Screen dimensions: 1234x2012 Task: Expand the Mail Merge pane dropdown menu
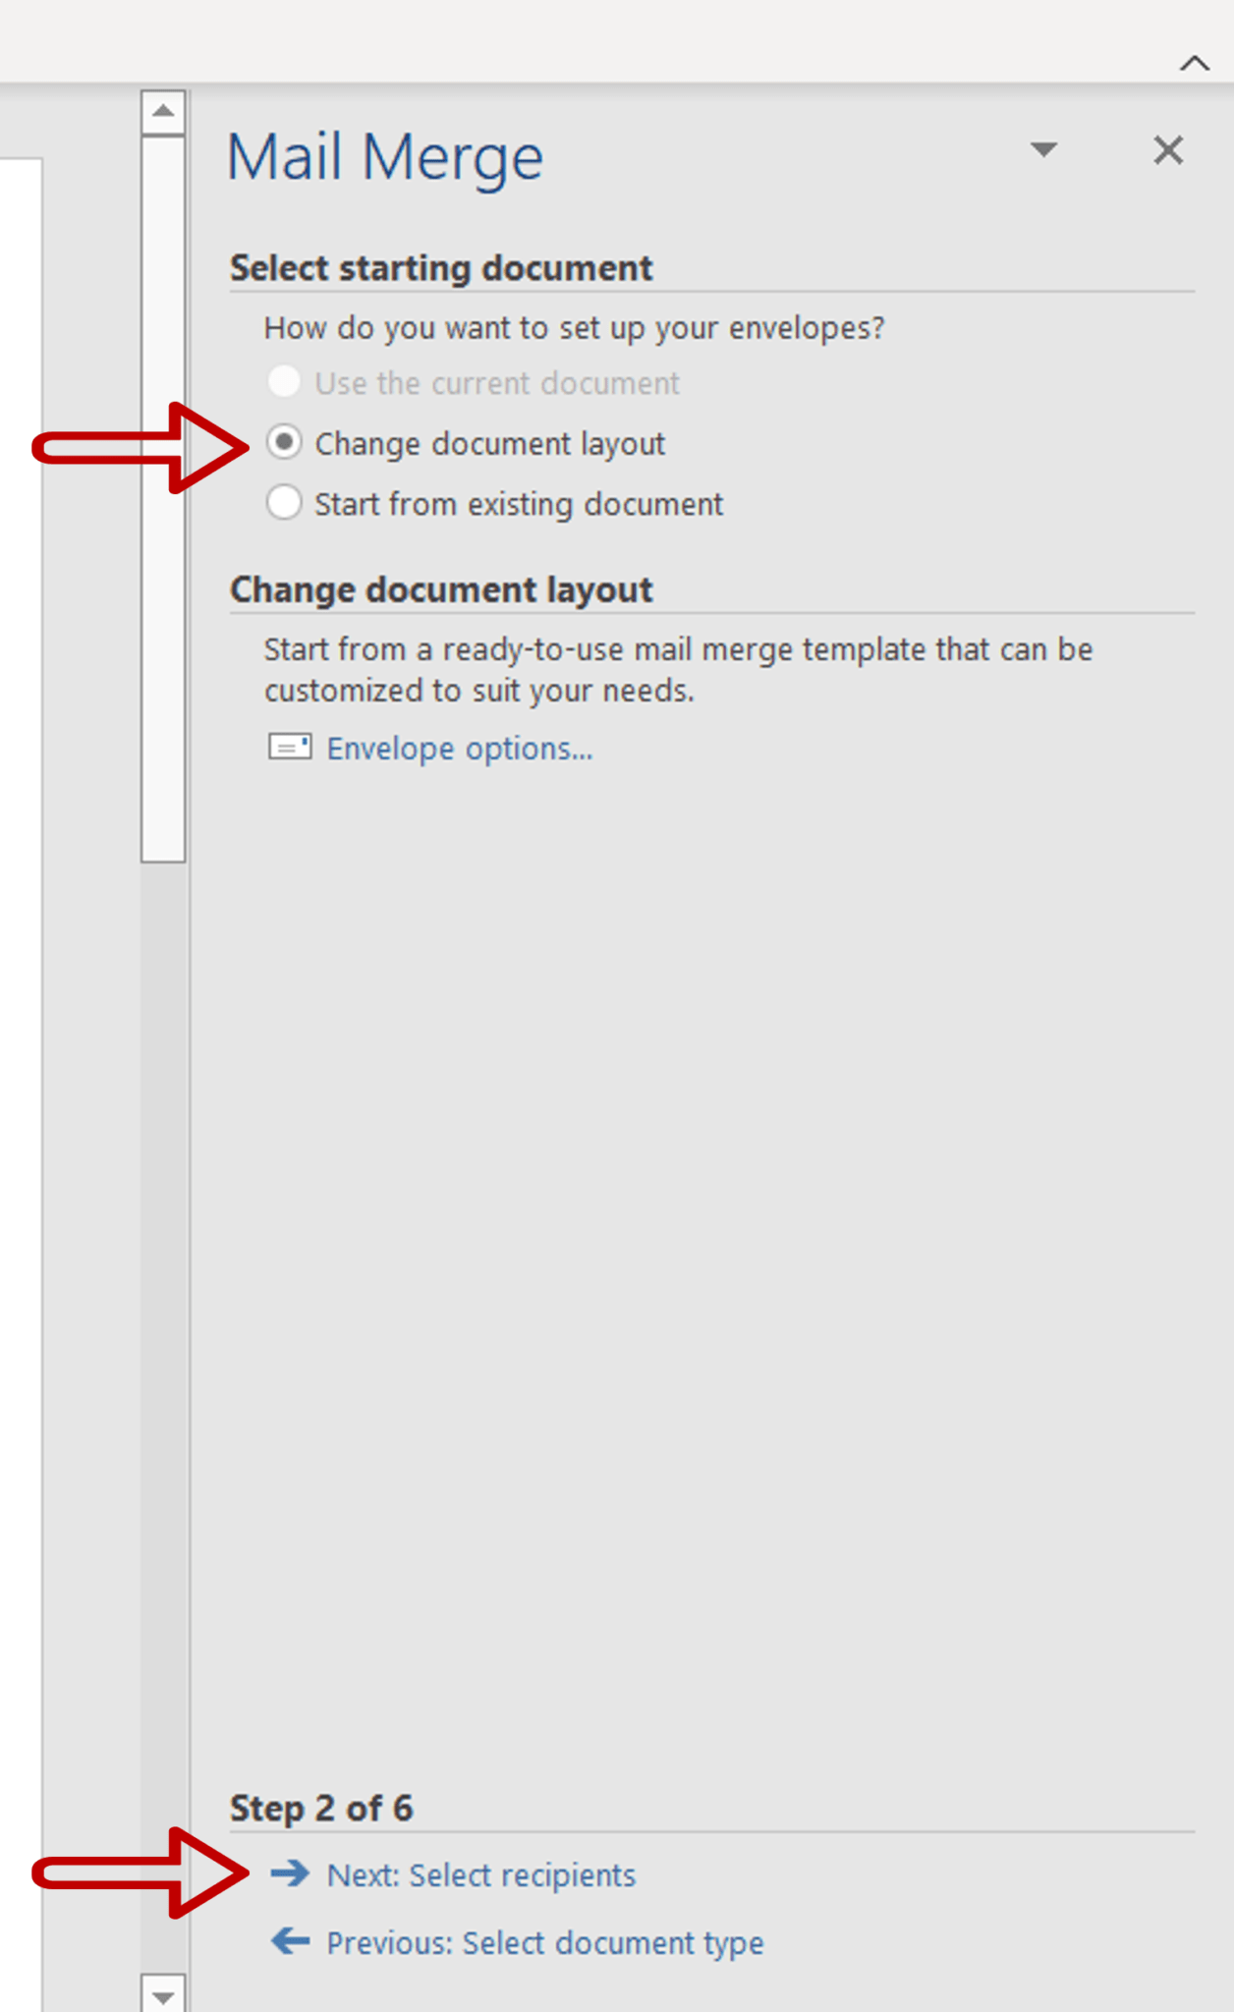tap(1043, 151)
